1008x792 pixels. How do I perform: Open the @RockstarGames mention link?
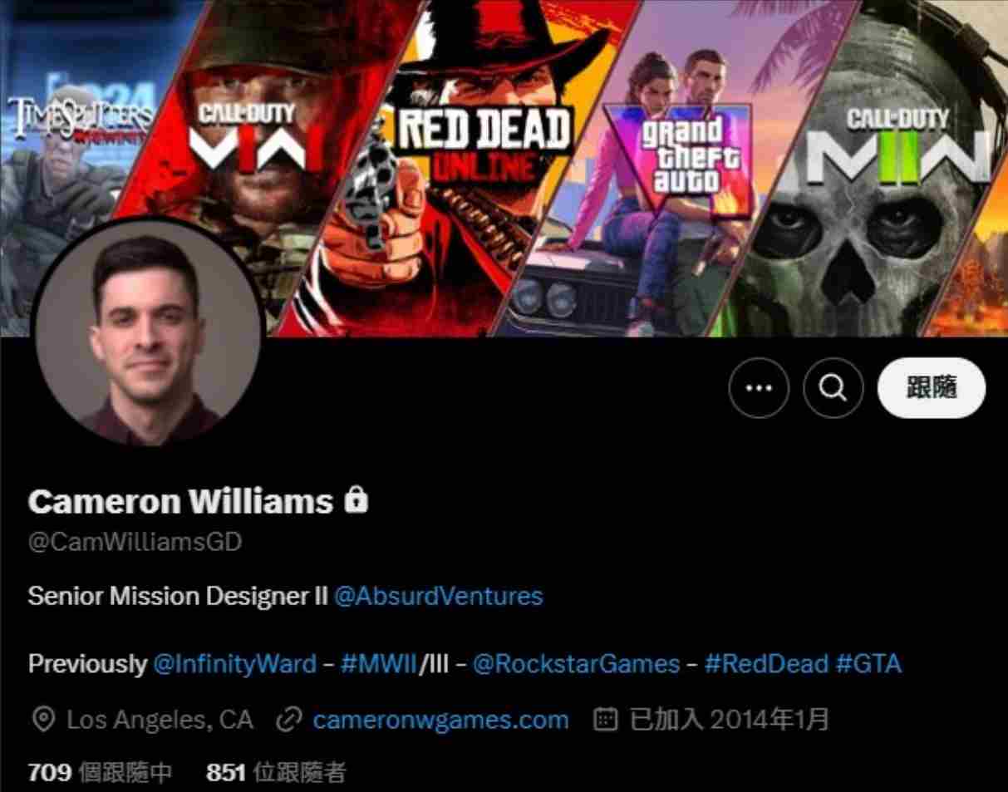576,664
